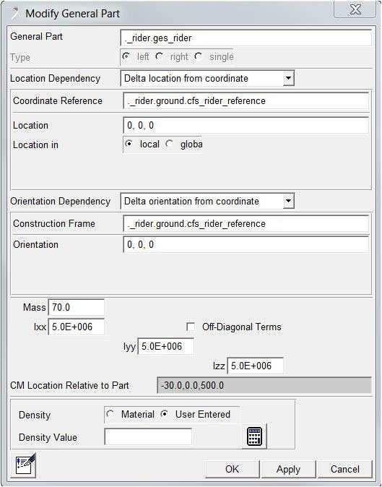382x487 pixels.
Task: Click the General Part name field
Action: pos(246,38)
